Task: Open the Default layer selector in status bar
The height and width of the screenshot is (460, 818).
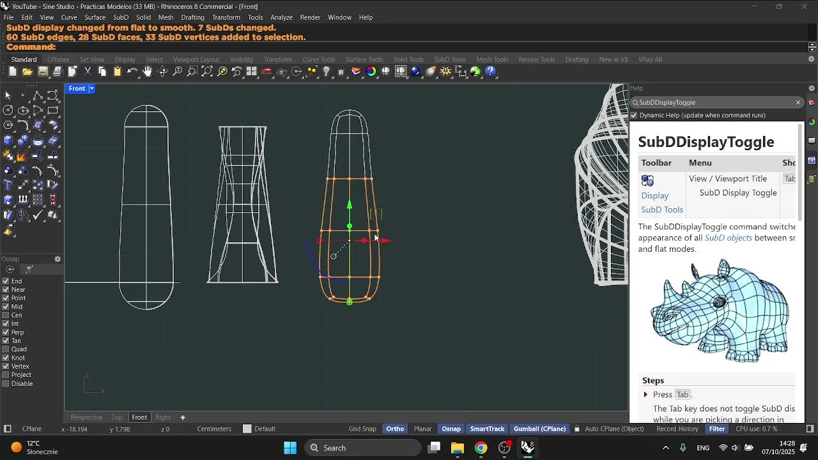Action: [x=265, y=429]
